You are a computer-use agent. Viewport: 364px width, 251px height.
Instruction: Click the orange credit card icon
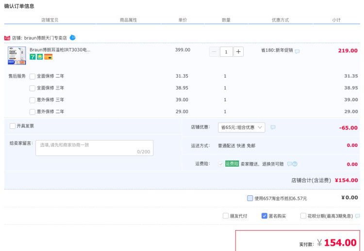click(48, 57)
